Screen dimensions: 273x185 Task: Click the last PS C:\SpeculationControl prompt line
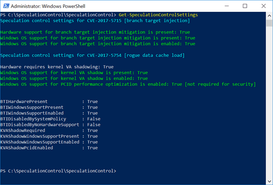coord(58,171)
